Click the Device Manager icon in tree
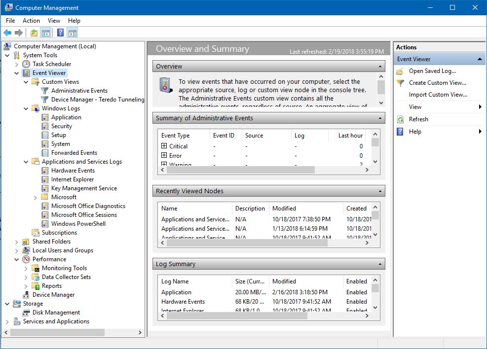The width and height of the screenshot is (487, 349). pos(26,295)
